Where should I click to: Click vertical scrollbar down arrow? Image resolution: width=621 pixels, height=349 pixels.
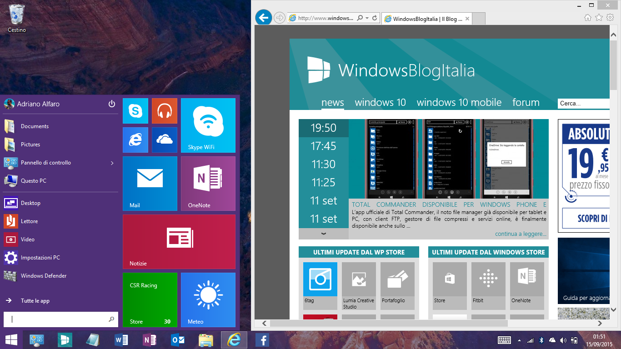pyautogui.click(x=613, y=309)
